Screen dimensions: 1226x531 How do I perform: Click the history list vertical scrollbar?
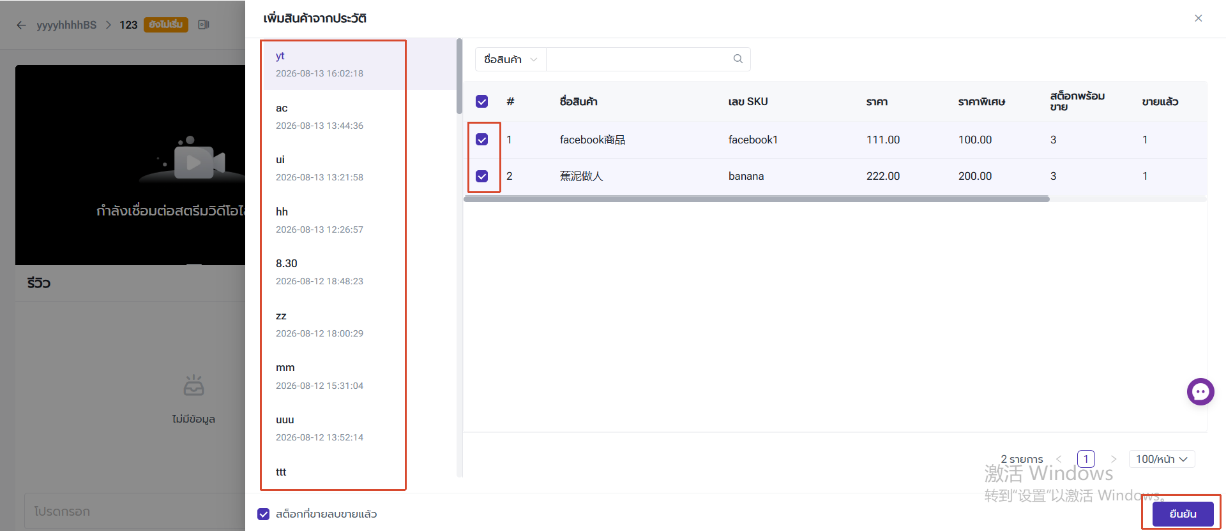[459, 76]
